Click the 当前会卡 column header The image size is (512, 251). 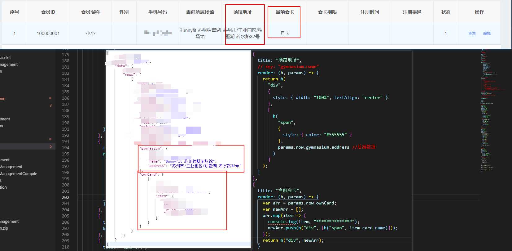tap(285, 12)
